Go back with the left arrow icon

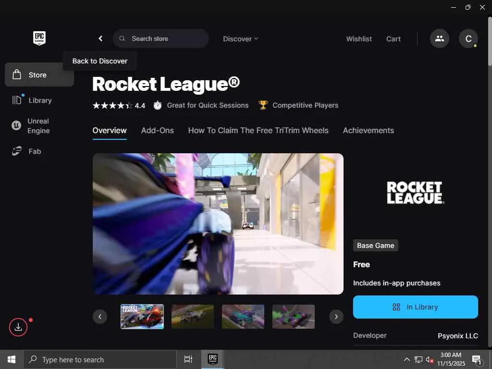[x=100, y=38]
